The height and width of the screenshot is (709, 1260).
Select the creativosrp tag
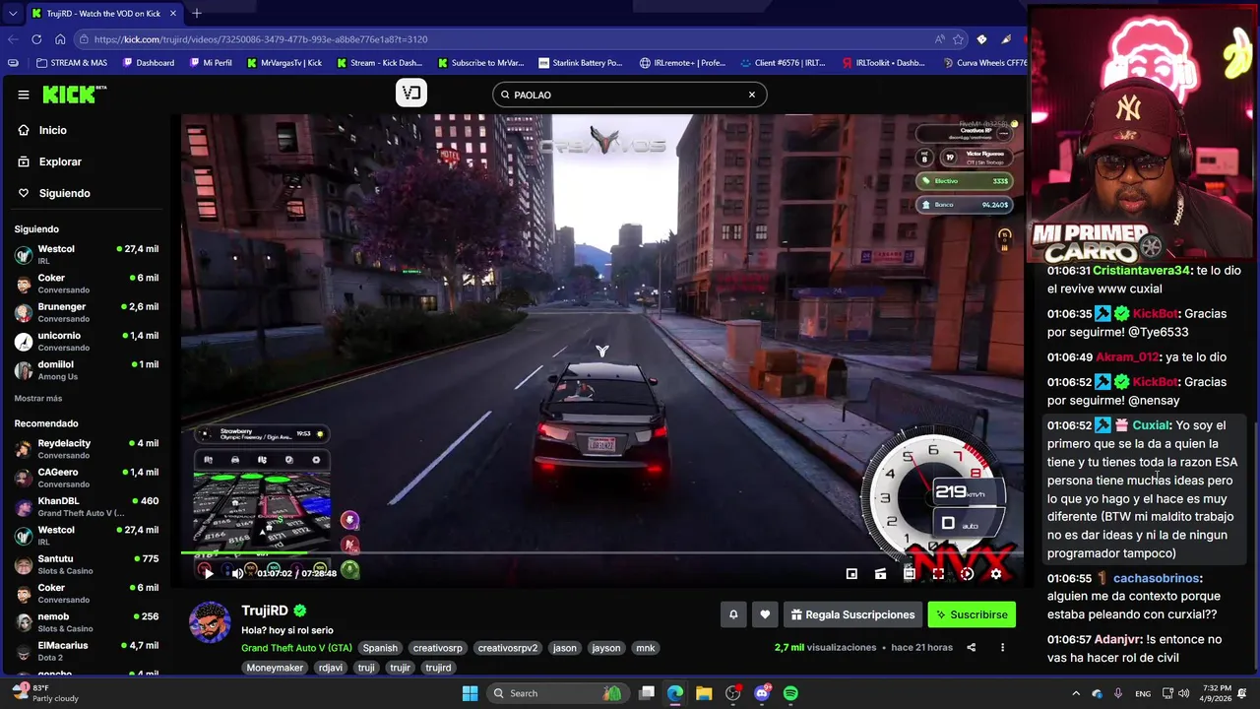[x=437, y=648]
